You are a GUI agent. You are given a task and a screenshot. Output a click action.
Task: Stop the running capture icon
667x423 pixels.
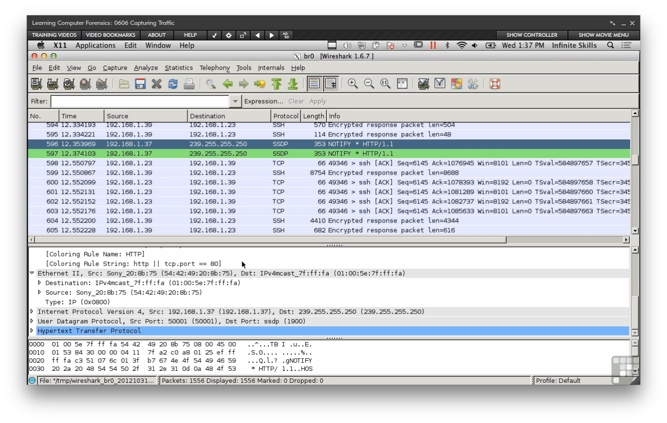point(85,84)
